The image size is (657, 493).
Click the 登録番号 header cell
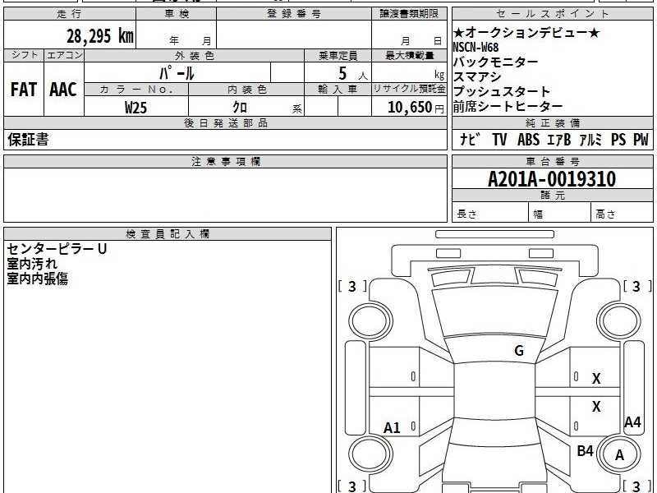pos(294,14)
